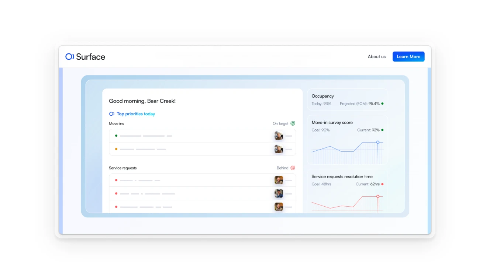The height and width of the screenshot is (280, 490).
Task: Select the Good morning, Bear Creek! greeting
Action: pyautogui.click(x=142, y=101)
